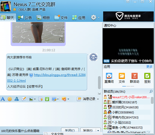Viewport: 155px width, 135px height.
Task: Click the member list scrollbar thumb
Action: 152,100
